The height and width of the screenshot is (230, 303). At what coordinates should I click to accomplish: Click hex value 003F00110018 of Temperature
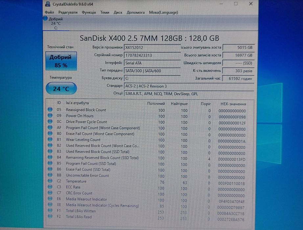click(231, 183)
